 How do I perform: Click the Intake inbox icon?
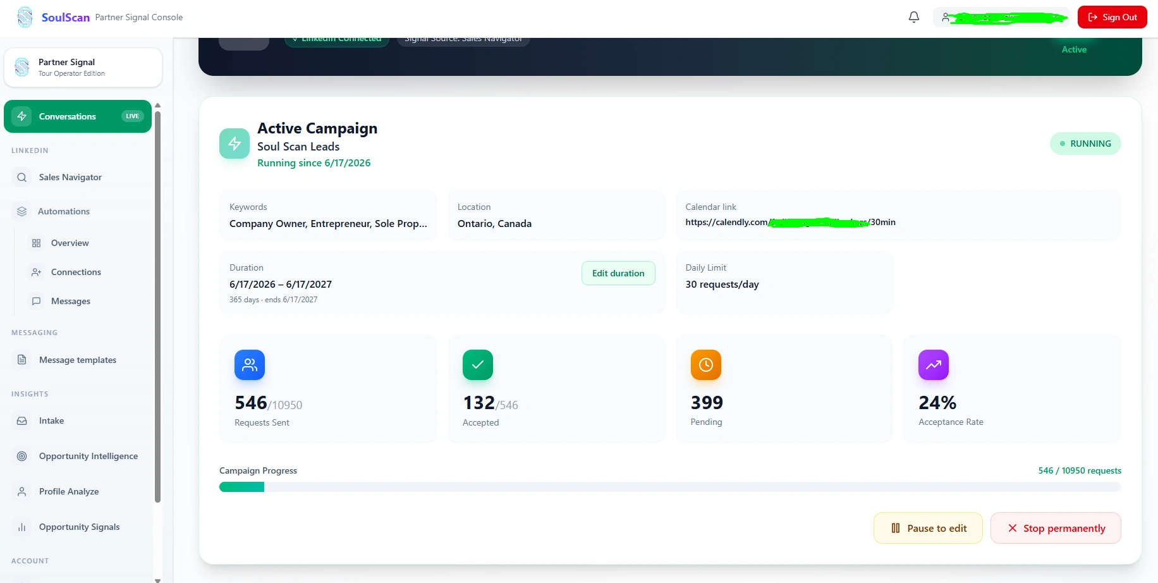(22, 421)
